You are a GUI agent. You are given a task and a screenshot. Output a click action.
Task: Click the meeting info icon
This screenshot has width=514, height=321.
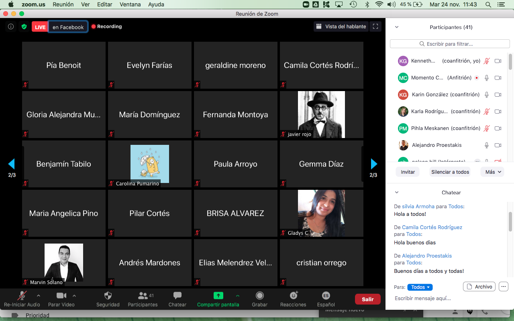tap(11, 27)
